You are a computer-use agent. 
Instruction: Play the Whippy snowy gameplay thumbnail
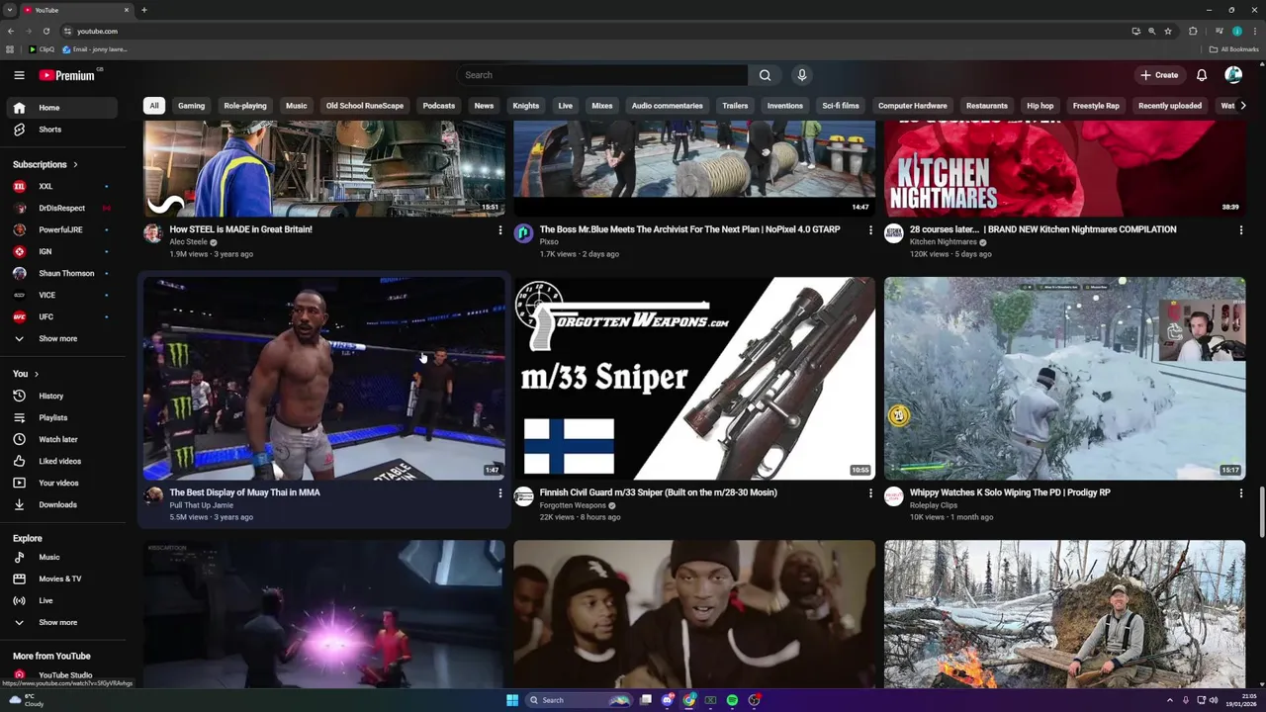(x=1065, y=379)
